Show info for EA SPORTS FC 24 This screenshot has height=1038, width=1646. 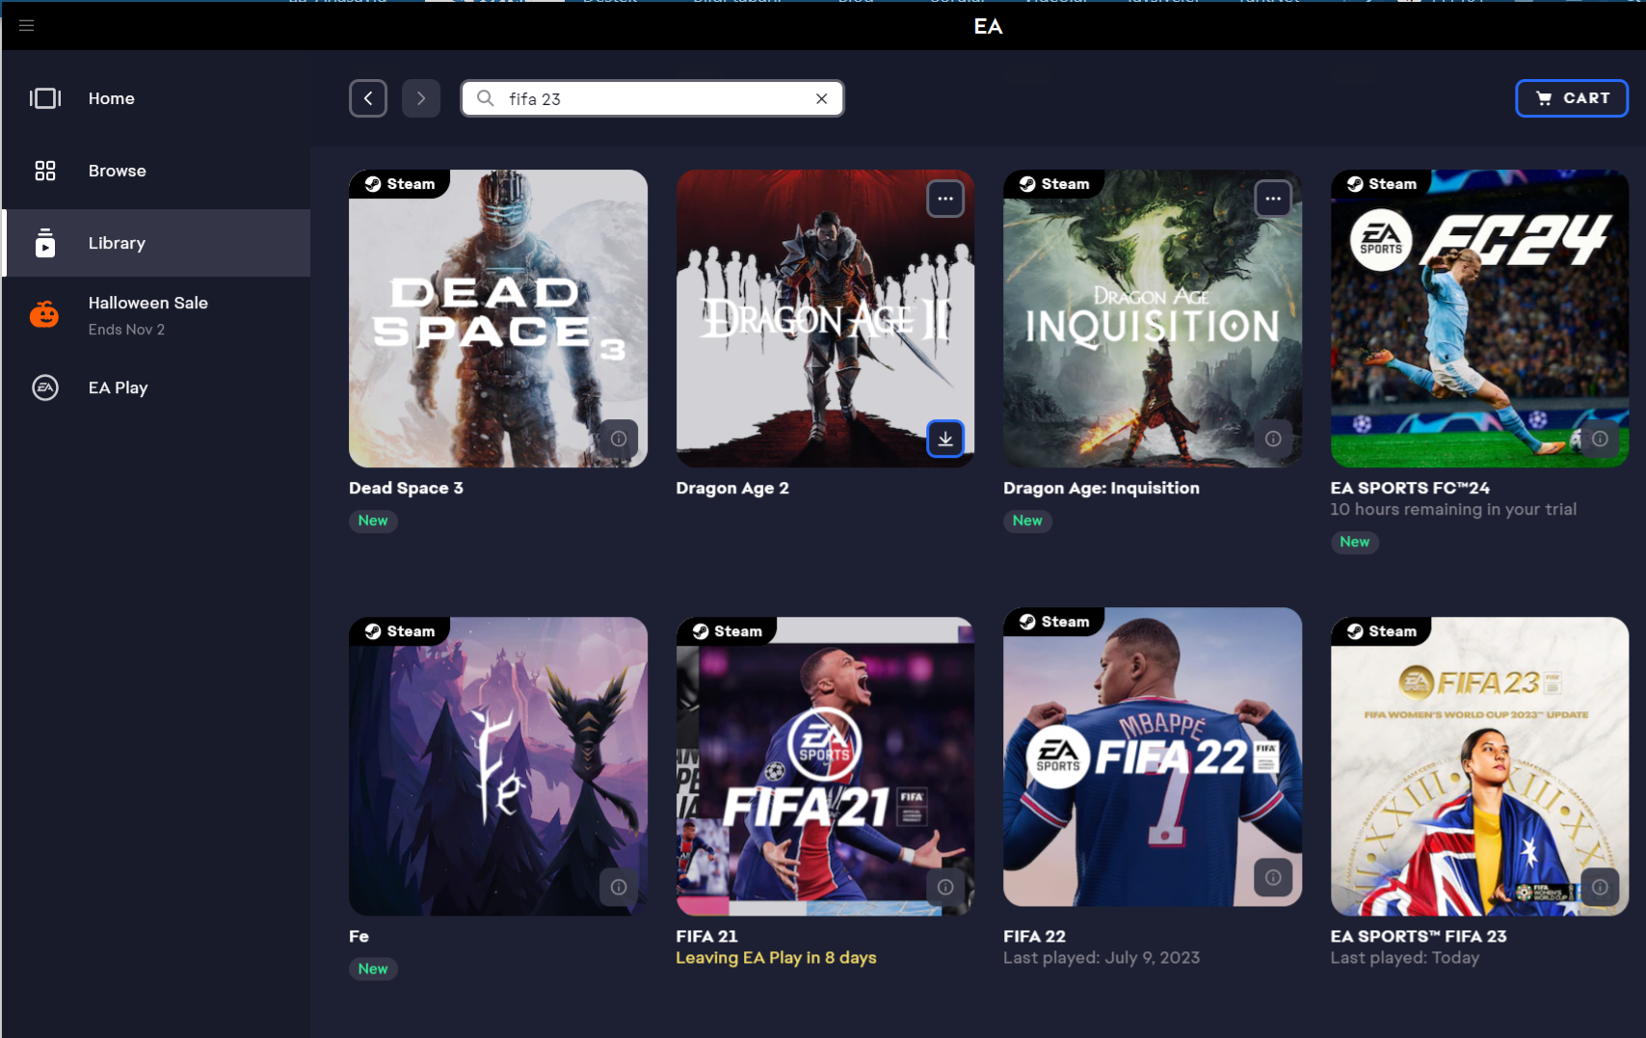point(1600,439)
